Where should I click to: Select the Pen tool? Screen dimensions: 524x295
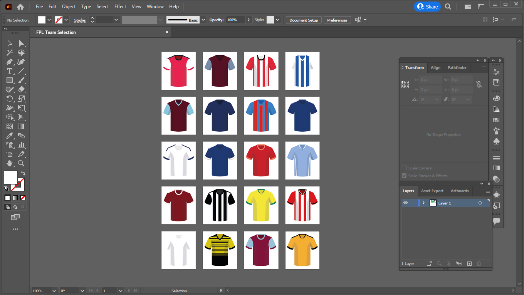click(8, 62)
